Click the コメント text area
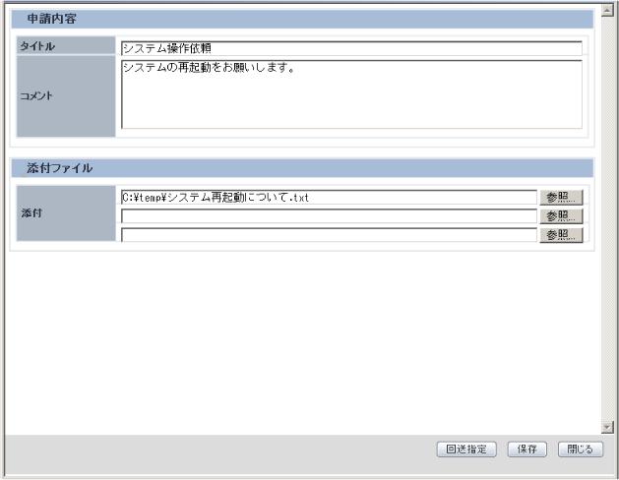The image size is (619, 480). point(351,94)
